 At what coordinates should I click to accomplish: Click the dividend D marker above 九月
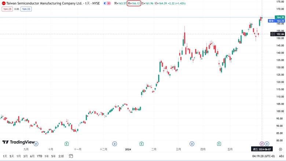coord(36,144)
